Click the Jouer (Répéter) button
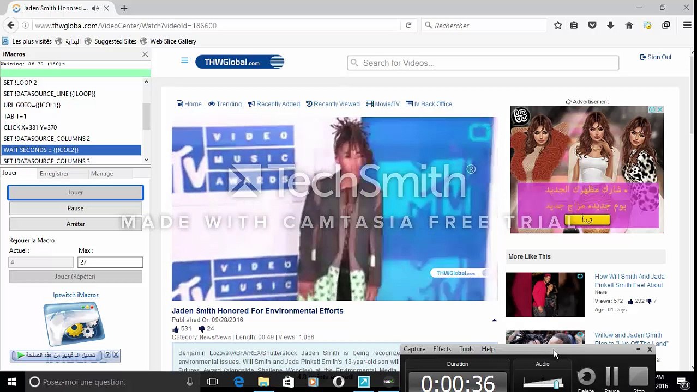 pos(75,277)
